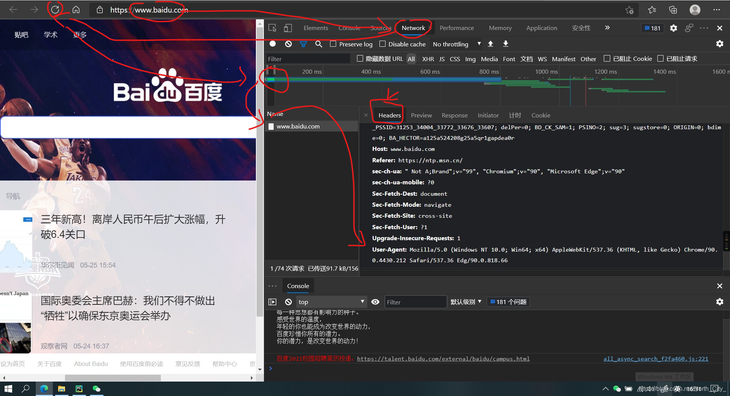Open the user profile avatar

(x=695, y=10)
